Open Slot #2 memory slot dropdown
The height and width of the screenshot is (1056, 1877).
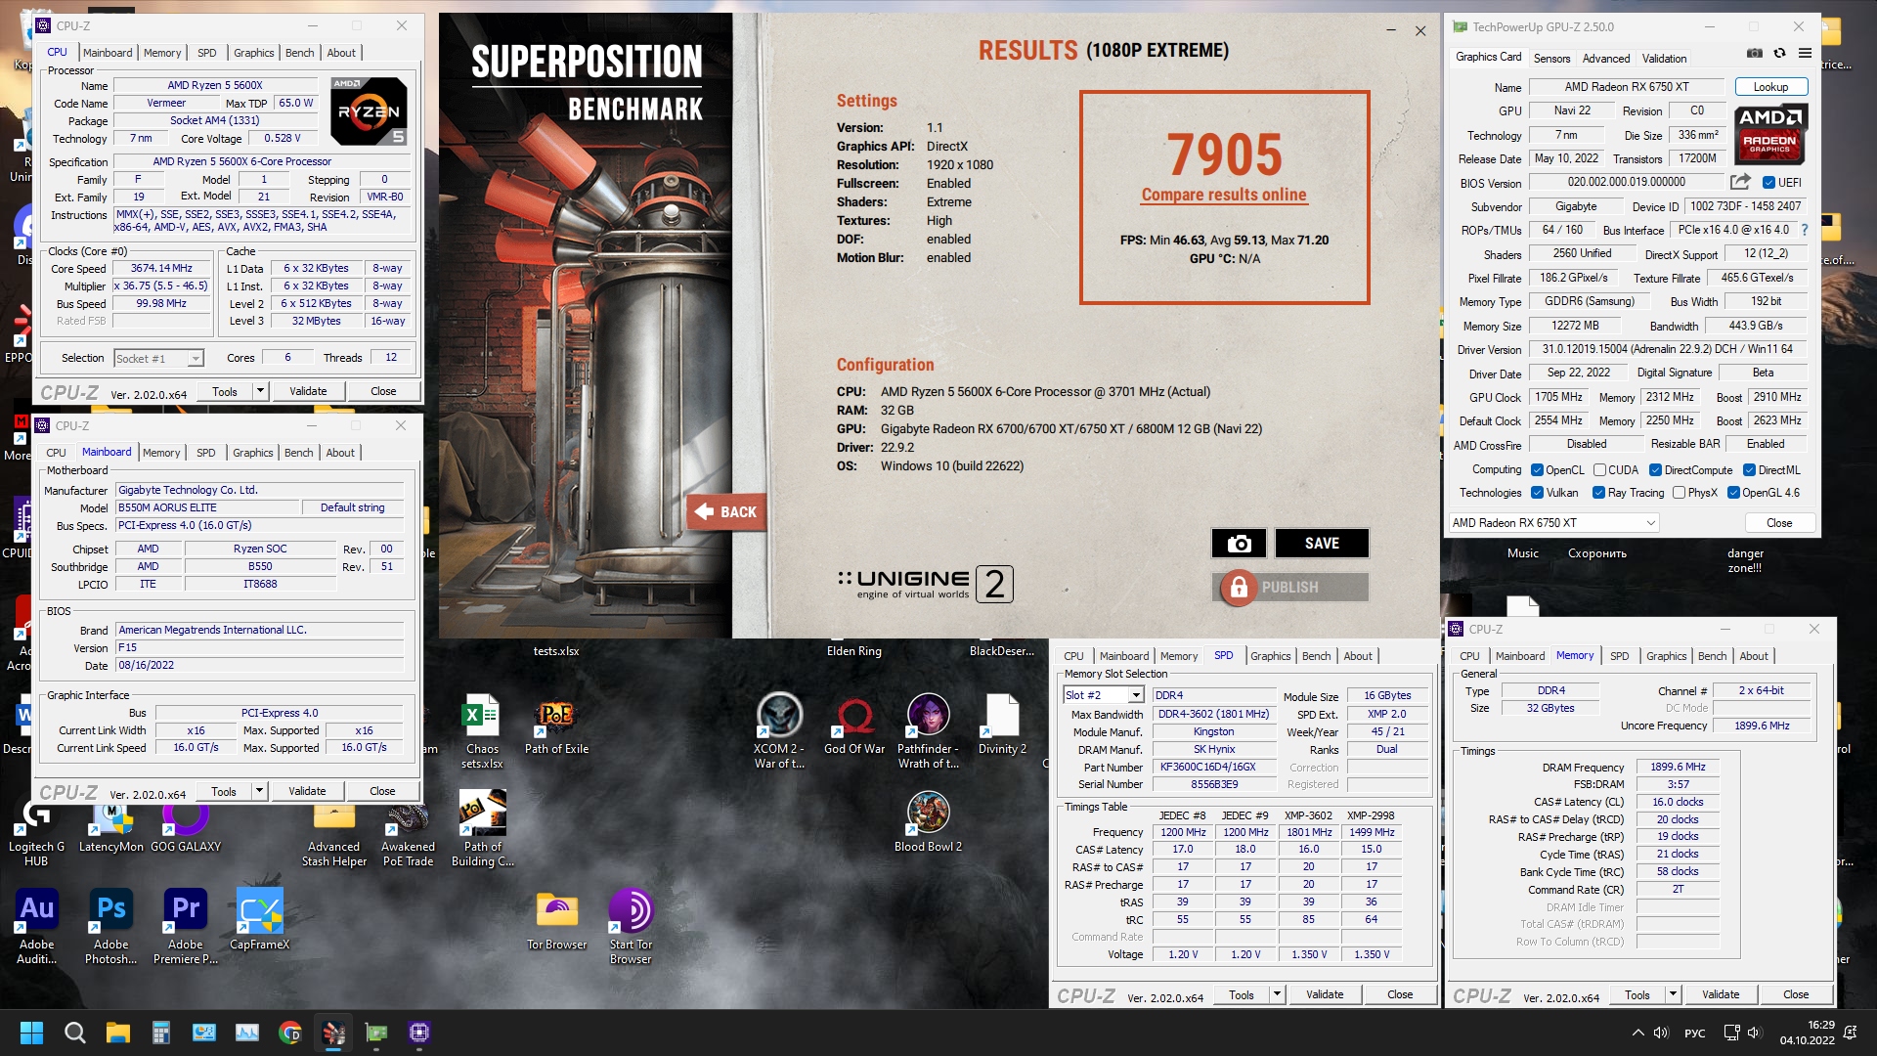(1103, 695)
